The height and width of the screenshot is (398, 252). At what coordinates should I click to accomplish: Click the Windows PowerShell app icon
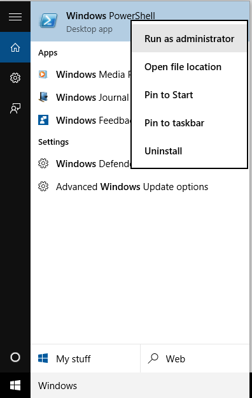tap(48, 21)
